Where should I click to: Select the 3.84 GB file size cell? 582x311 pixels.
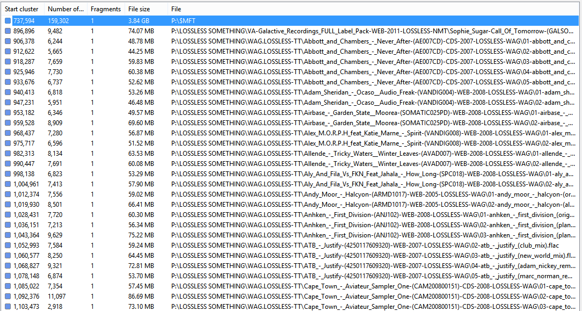pos(139,21)
